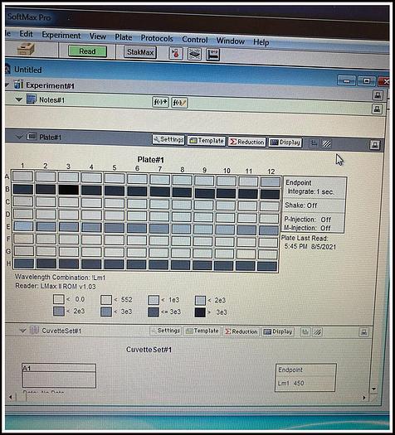
Task: Click the '> 3e3' darkest legend swatch
Action: 200,312
